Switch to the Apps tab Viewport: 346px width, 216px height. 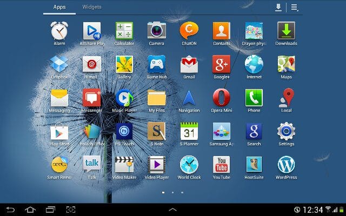click(59, 7)
